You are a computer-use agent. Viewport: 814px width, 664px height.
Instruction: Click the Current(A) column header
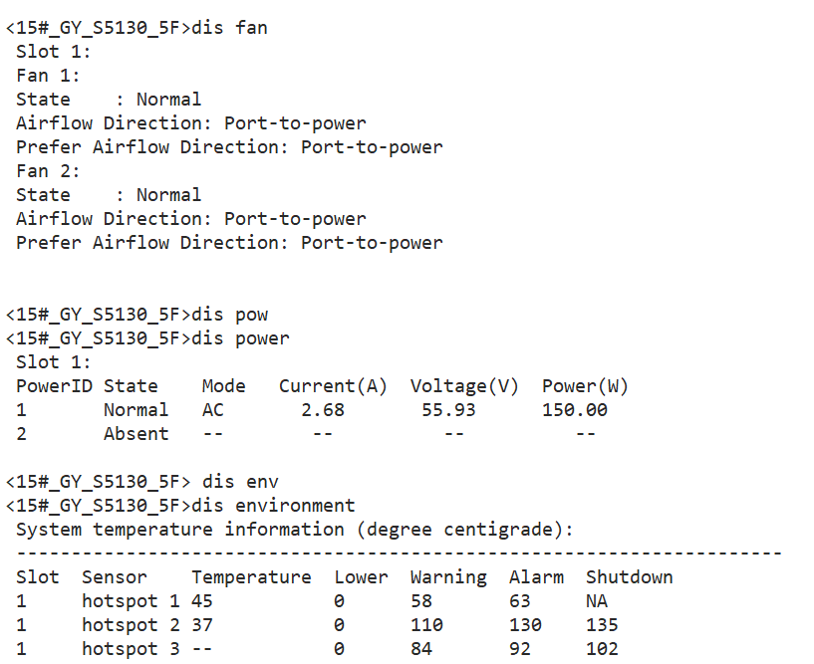pyautogui.click(x=334, y=386)
